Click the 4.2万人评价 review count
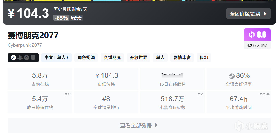 pyautogui.click(x=257, y=46)
